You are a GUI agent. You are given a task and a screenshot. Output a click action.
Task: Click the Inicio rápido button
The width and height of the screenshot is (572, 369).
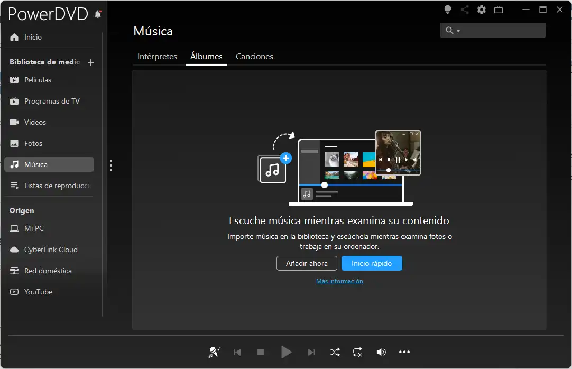pyautogui.click(x=372, y=263)
